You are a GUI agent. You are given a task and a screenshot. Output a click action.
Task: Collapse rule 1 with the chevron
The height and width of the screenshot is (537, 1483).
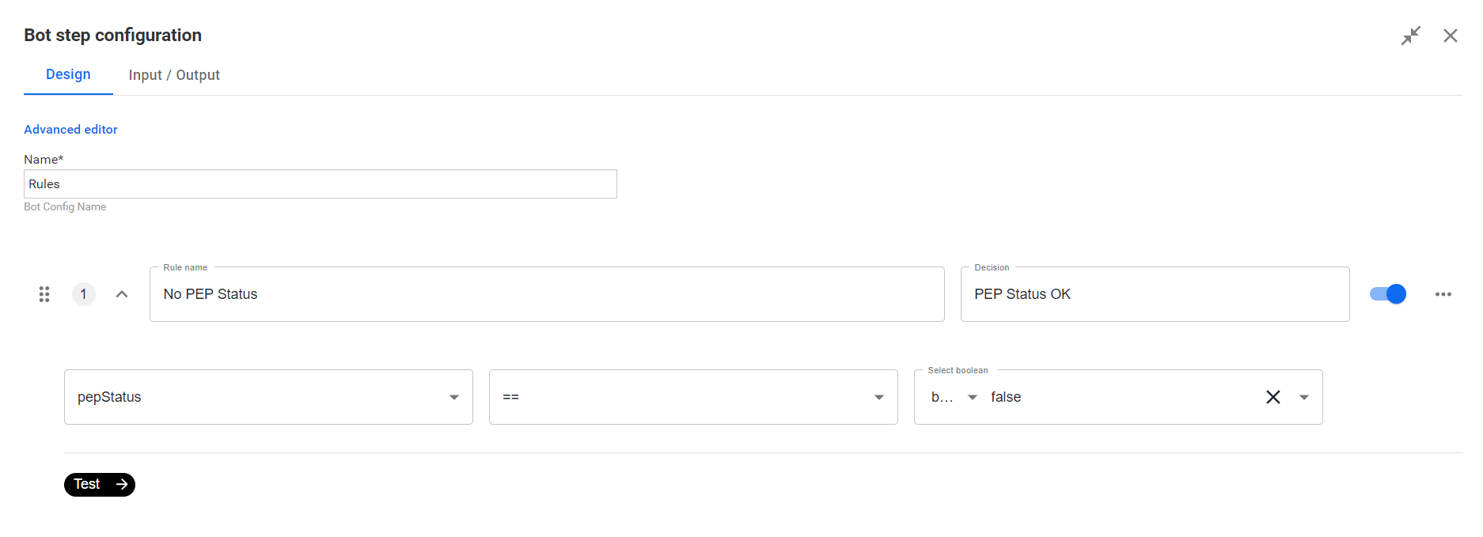(x=122, y=294)
